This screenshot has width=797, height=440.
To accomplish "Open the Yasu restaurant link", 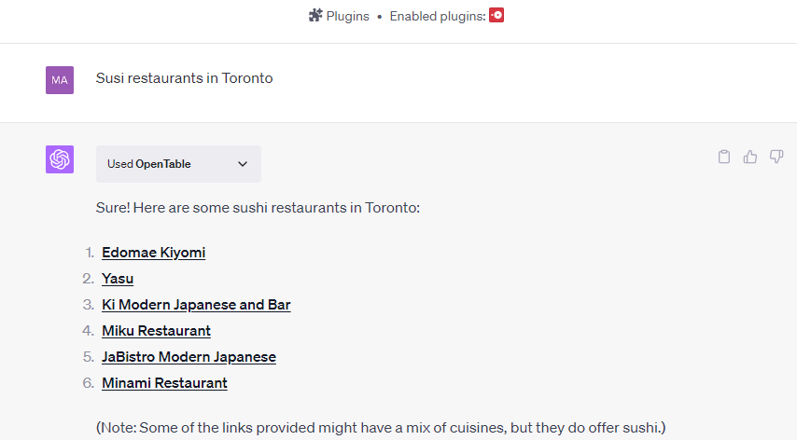I will point(118,279).
